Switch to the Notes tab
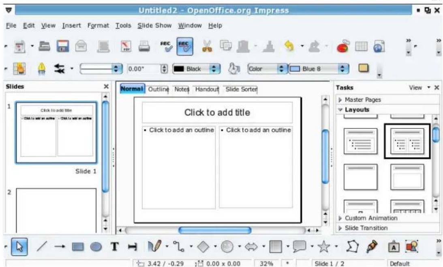 tap(182, 89)
